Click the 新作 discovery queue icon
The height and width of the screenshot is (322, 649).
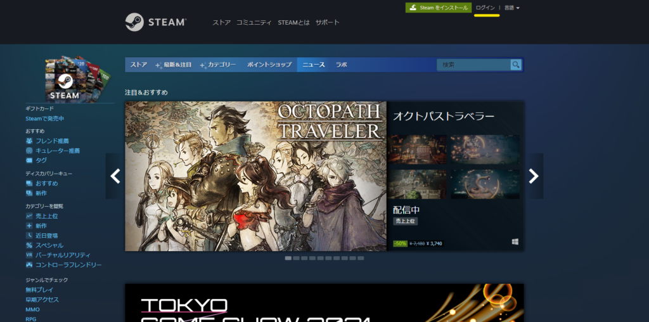click(29, 193)
